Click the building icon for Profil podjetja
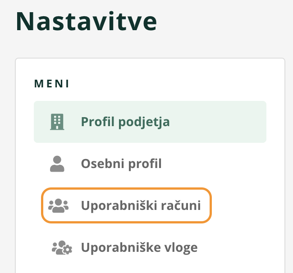293x273 pixels. (57, 122)
